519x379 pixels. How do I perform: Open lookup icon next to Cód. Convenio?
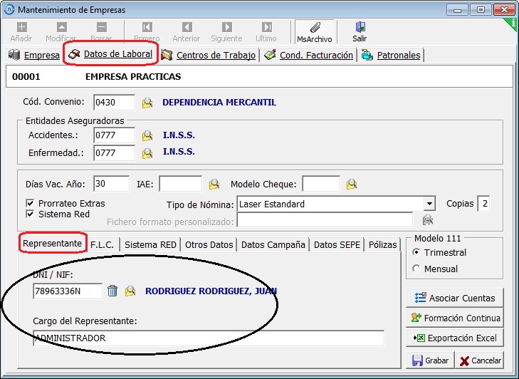pos(147,103)
